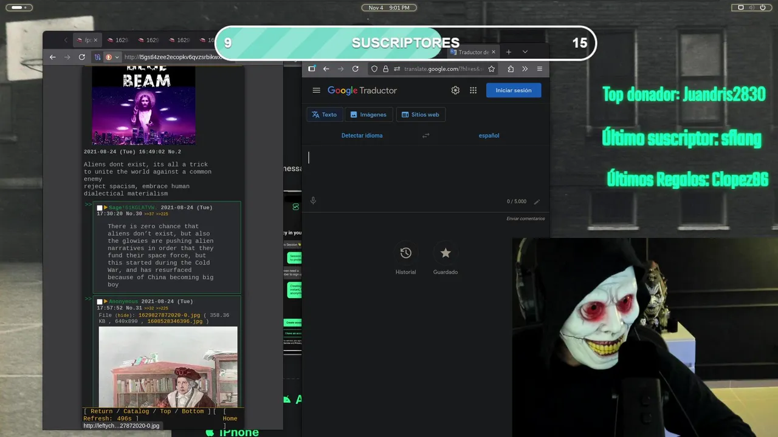Image resolution: width=778 pixels, height=437 pixels.
Task: Switch to the fourth 1629 tab
Action: (x=207, y=40)
